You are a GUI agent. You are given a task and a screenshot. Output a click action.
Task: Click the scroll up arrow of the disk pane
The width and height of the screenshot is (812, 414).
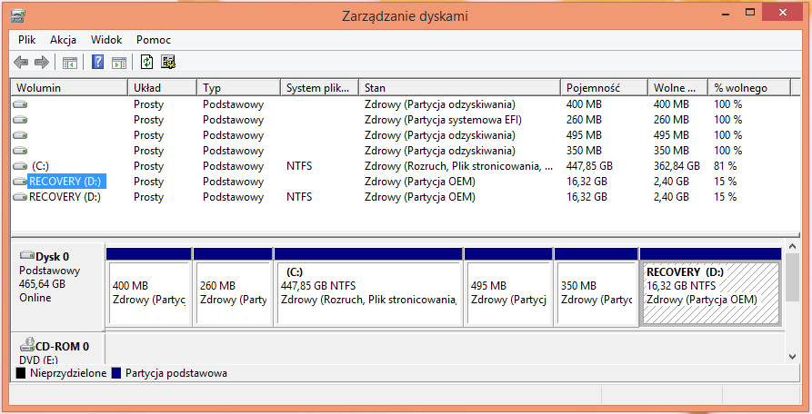[792, 246]
